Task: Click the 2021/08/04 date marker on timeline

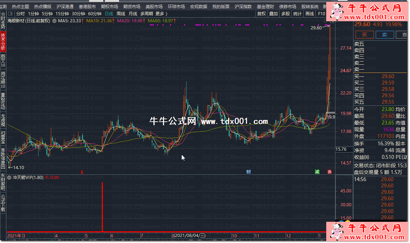Action: tap(190, 236)
